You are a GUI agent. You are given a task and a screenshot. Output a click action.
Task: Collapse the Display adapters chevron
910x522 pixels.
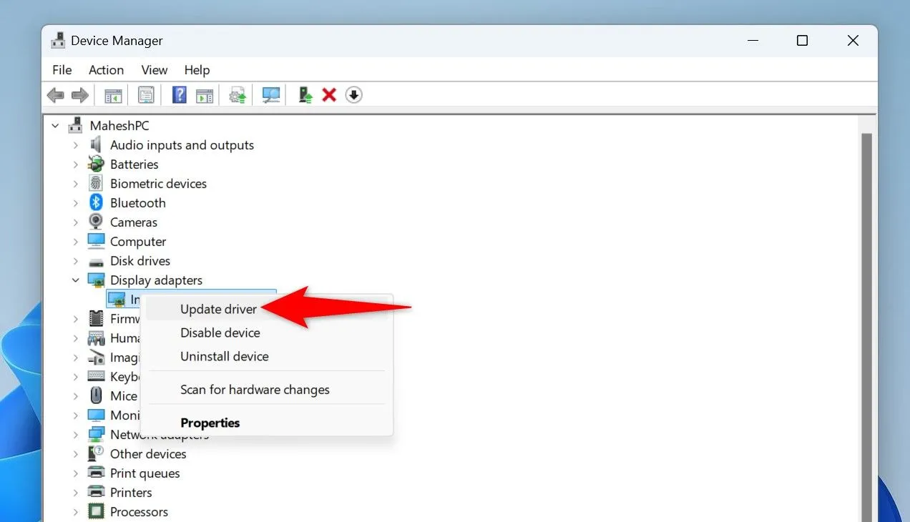pyautogui.click(x=76, y=280)
